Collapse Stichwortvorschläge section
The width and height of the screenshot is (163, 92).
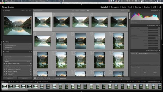click(159, 67)
